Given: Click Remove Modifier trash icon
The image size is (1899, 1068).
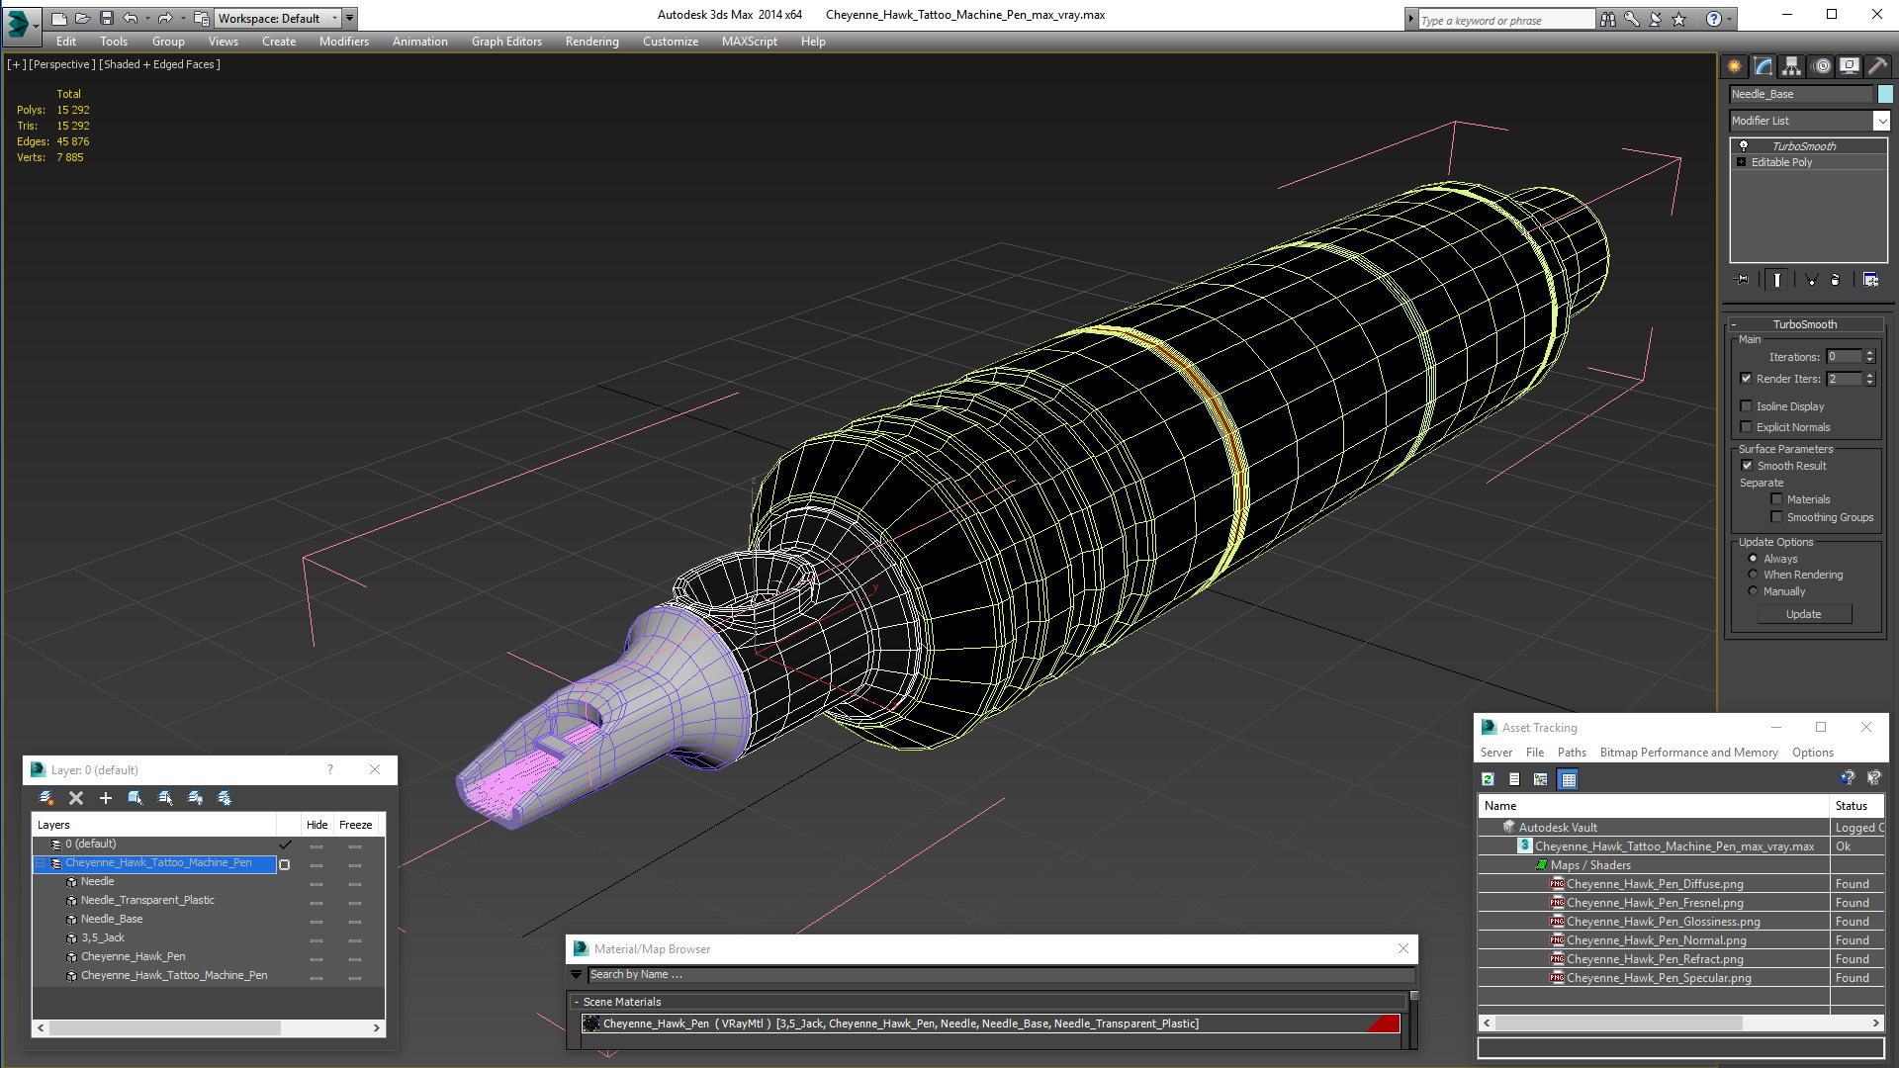Looking at the screenshot, I should [1836, 280].
